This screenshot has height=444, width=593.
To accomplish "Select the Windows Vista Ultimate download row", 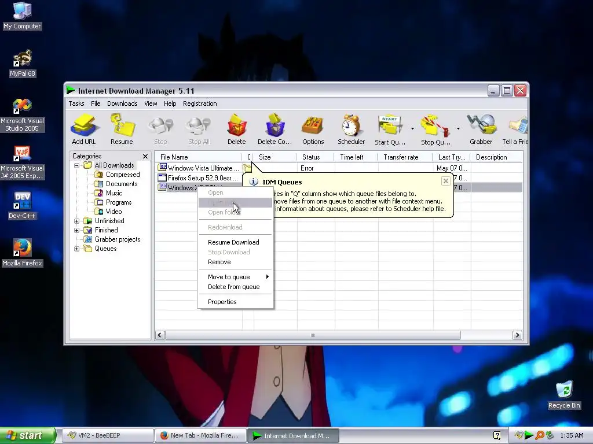I will click(338, 168).
